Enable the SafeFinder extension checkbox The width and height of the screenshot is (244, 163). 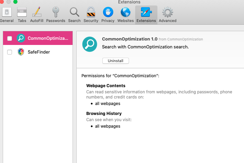10,52
